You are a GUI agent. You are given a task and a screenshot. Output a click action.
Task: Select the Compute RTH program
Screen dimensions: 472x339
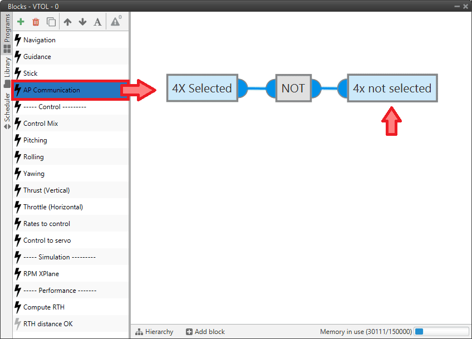(x=44, y=307)
